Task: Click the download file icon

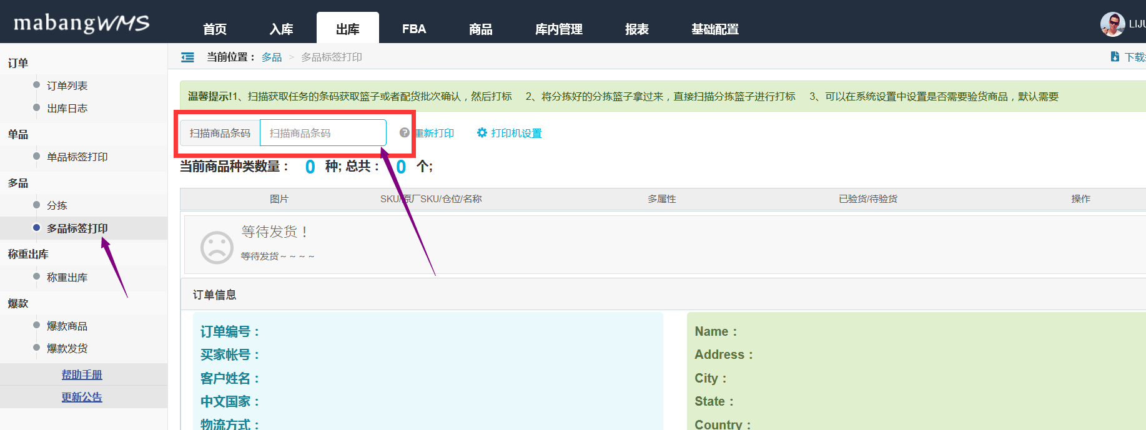Action: click(1115, 57)
